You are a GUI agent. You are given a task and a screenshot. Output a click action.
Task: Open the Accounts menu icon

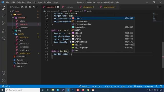[x=3, y=73]
